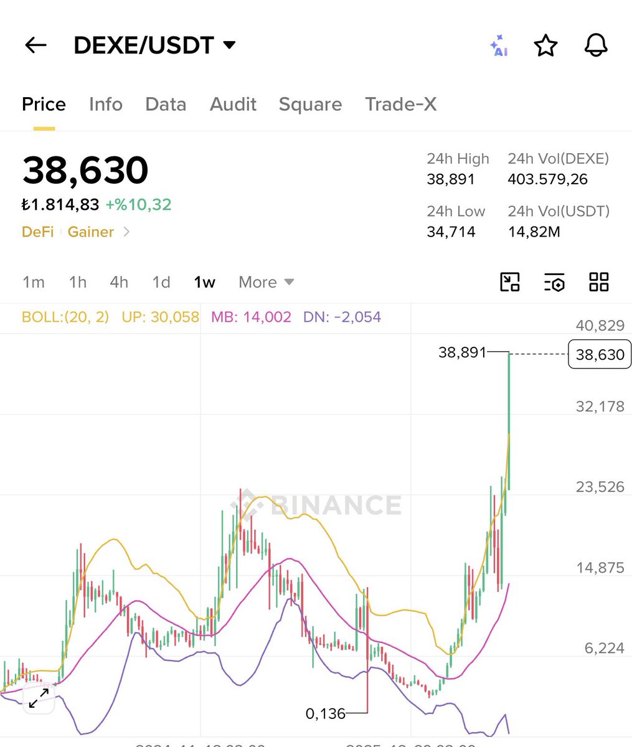632x747 pixels.
Task: Tap the 40,829 price axis label
Action: pos(600,325)
